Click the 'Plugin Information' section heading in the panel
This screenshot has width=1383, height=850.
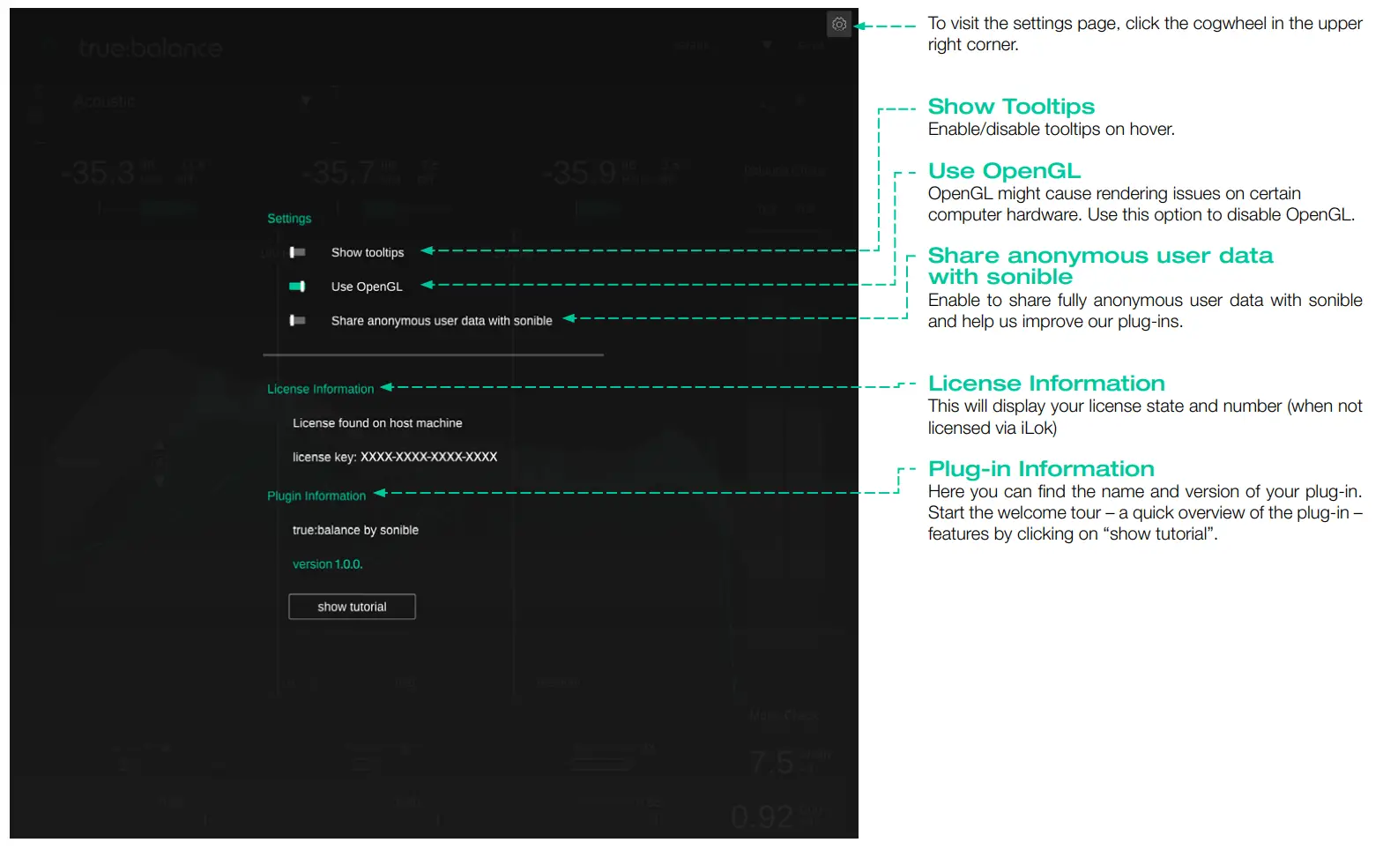tap(316, 496)
